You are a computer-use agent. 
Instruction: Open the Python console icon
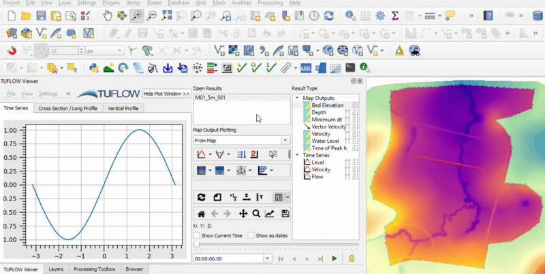tap(93, 67)
